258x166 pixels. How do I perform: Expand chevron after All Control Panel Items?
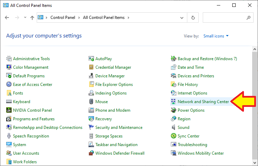point(128,18)
